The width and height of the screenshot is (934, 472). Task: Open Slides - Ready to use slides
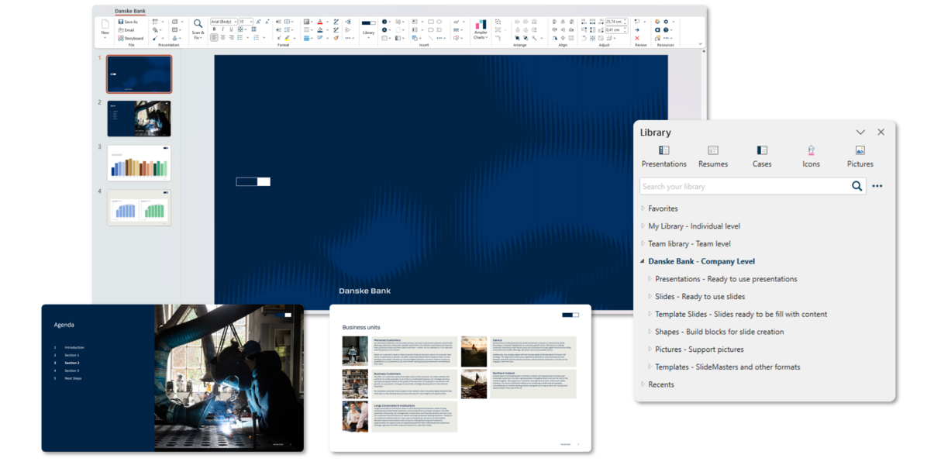[699, 297]
